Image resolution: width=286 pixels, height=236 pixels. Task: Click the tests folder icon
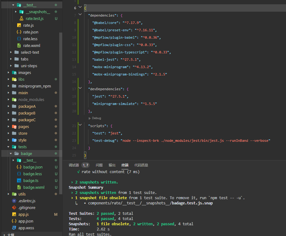(x=14, y=147)
